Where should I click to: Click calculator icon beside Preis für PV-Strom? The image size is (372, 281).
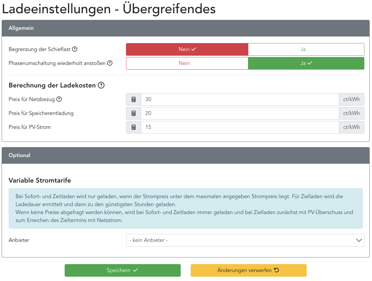134,127
